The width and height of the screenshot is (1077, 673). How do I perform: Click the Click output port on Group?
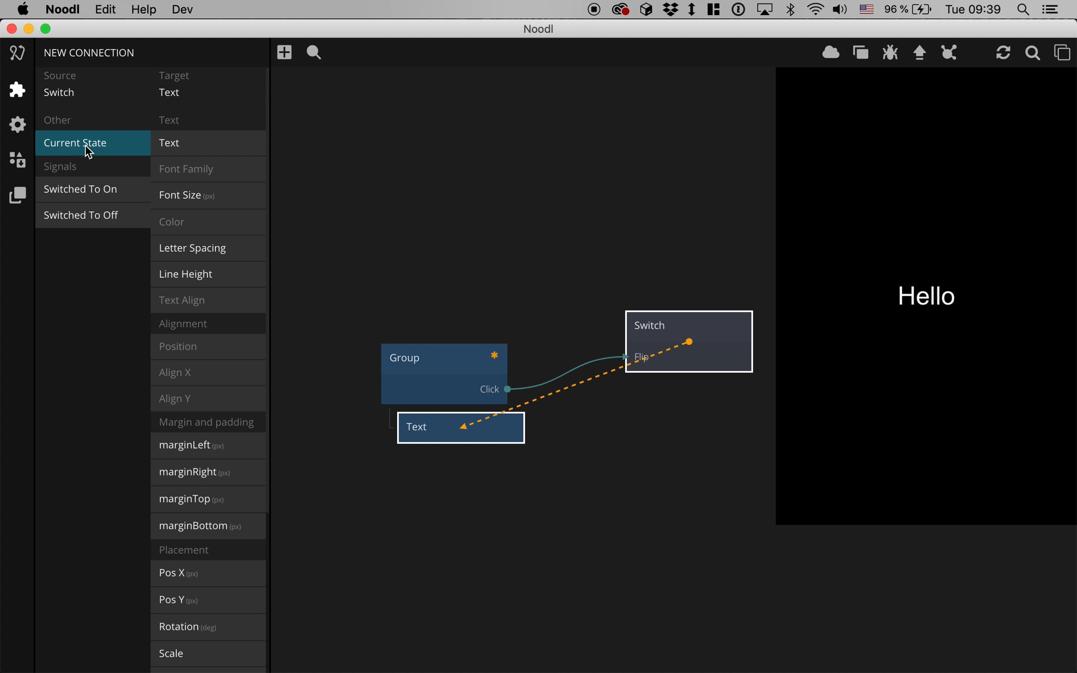pyautogui.click(x=507, y=389)
